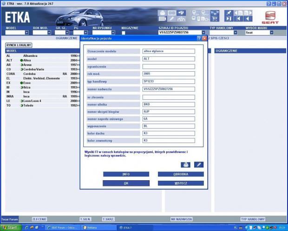This screenshot has height=231, width=288.
Task: Click the previous page document icon
Action: [x=238, y=13]
